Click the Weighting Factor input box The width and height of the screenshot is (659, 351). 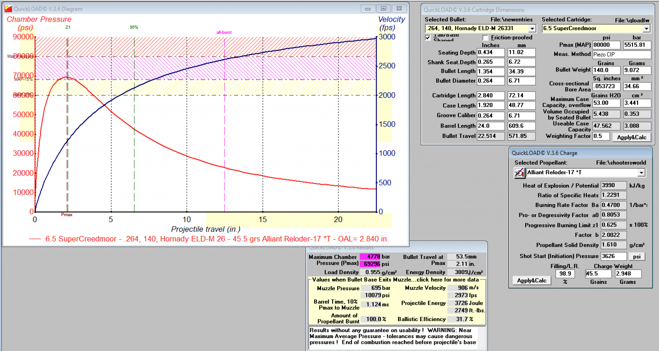[x=601, y=136]
